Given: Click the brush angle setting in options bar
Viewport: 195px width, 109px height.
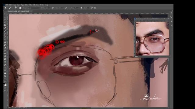Looking at the screenshot, I should [x=86, y=8].
